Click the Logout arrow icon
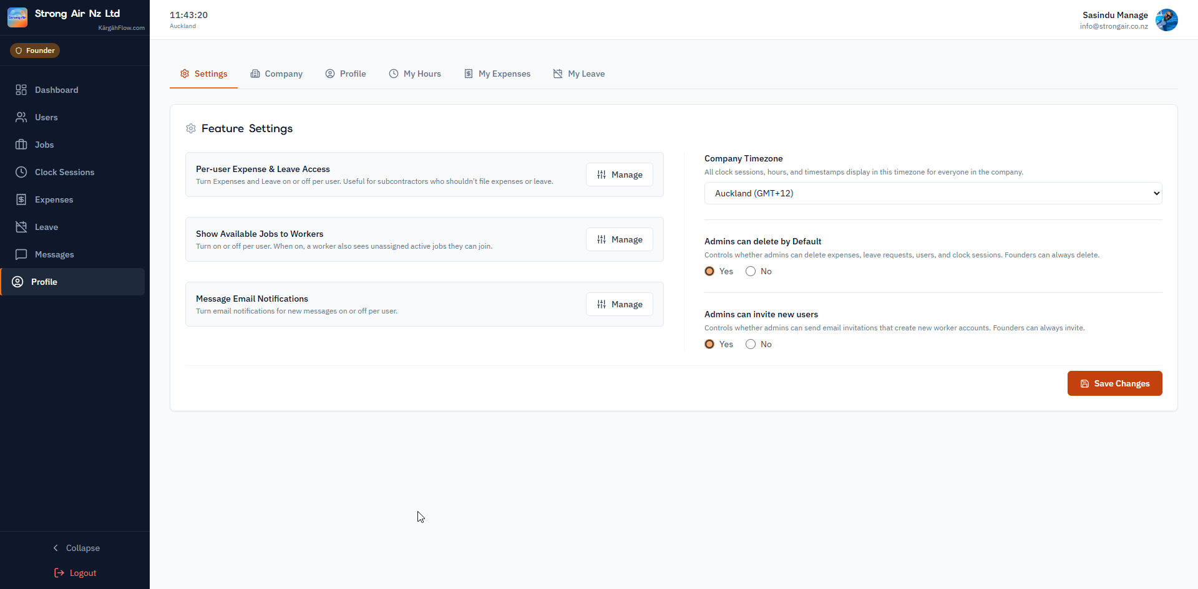 pyautogui.click(x=59, y=573)
